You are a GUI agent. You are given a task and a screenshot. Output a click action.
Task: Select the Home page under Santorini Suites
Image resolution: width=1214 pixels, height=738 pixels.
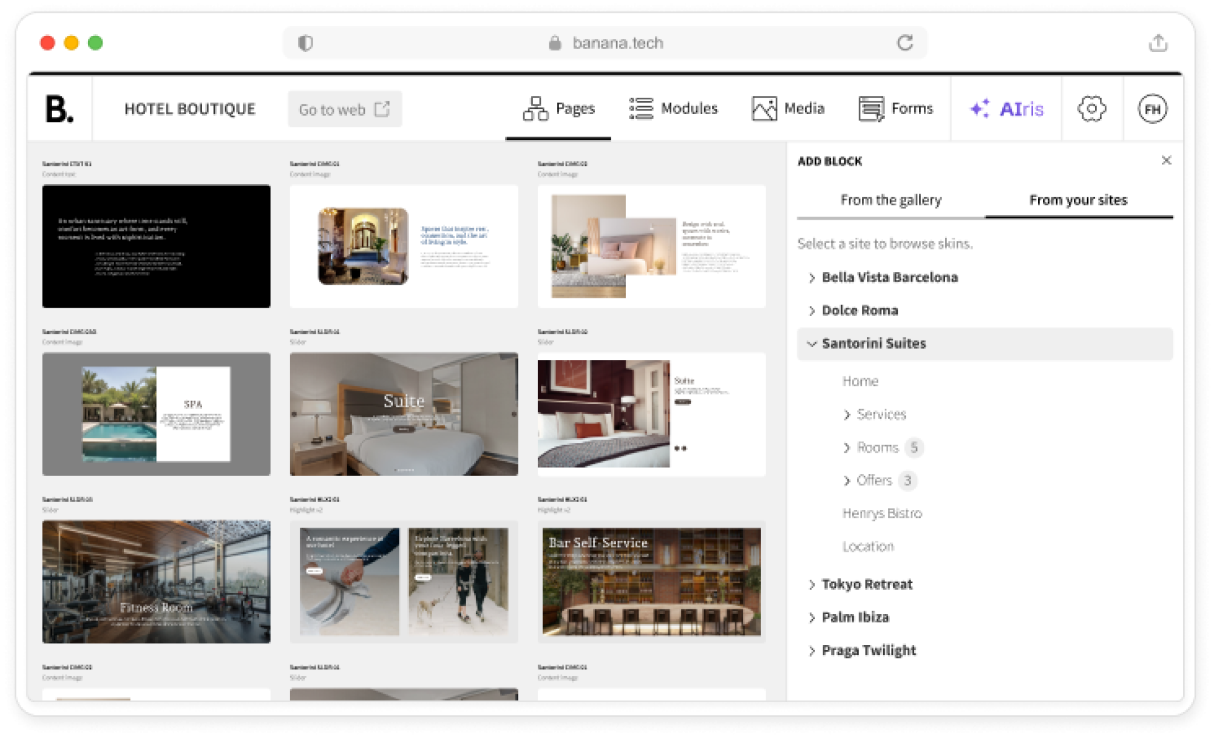click(860, 381)
